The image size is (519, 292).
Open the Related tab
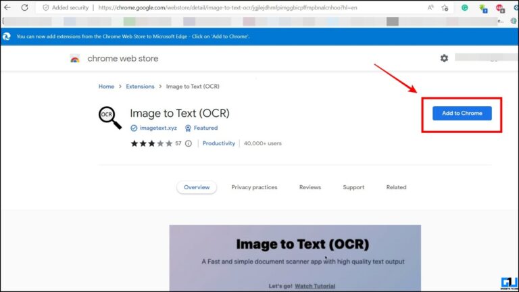coord(396,187)
